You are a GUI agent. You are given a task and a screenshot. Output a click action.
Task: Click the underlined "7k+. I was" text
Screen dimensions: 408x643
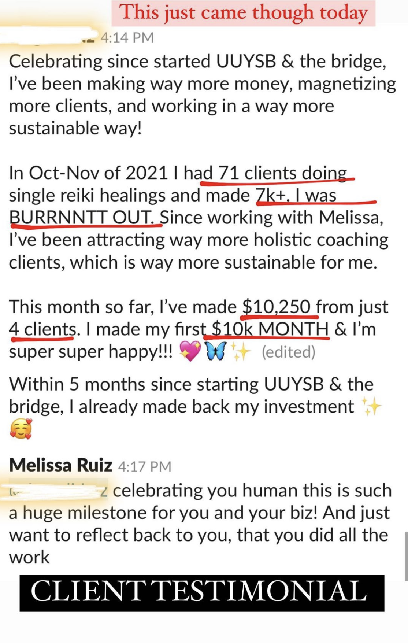(296, 195)
